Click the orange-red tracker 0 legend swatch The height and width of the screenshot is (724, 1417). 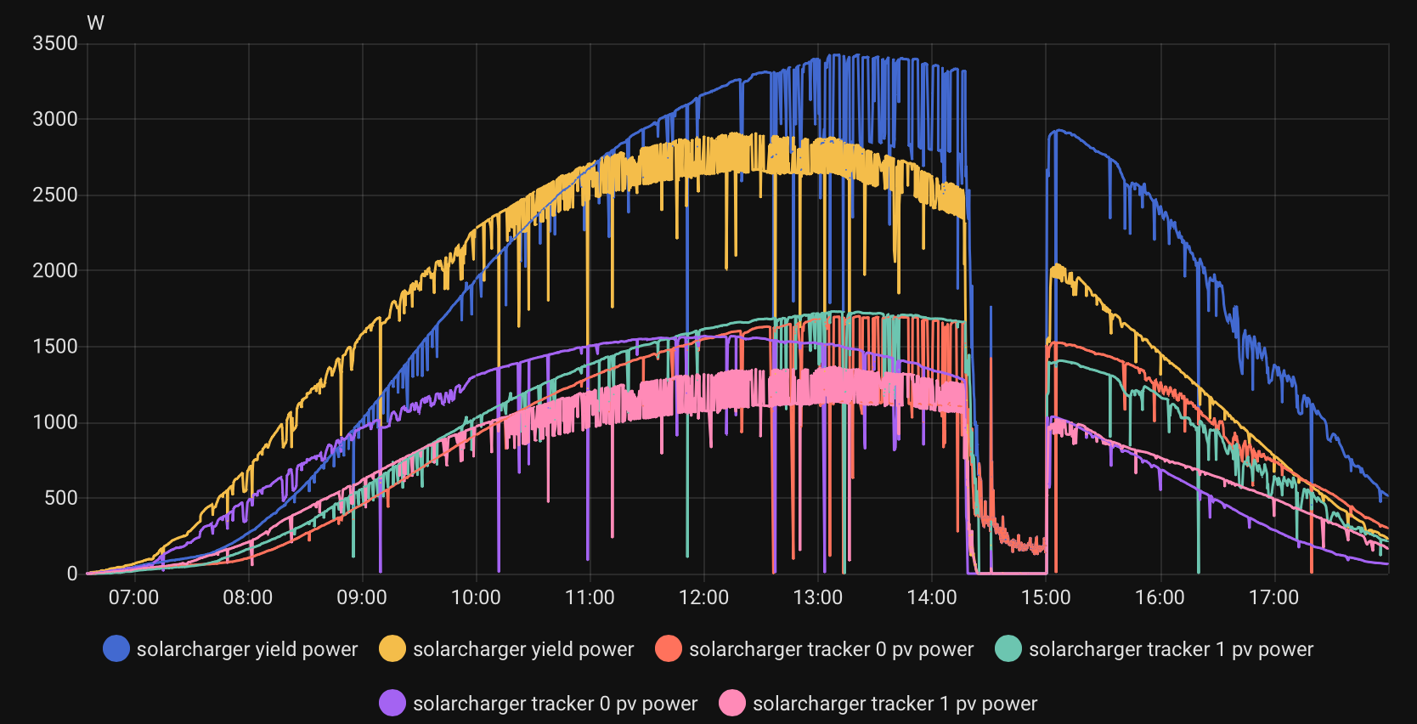669,649
